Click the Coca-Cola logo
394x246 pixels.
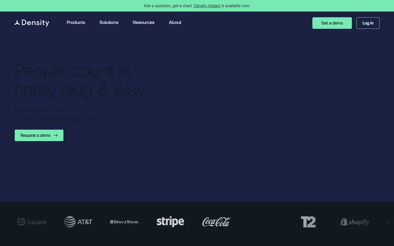[216, 222]
